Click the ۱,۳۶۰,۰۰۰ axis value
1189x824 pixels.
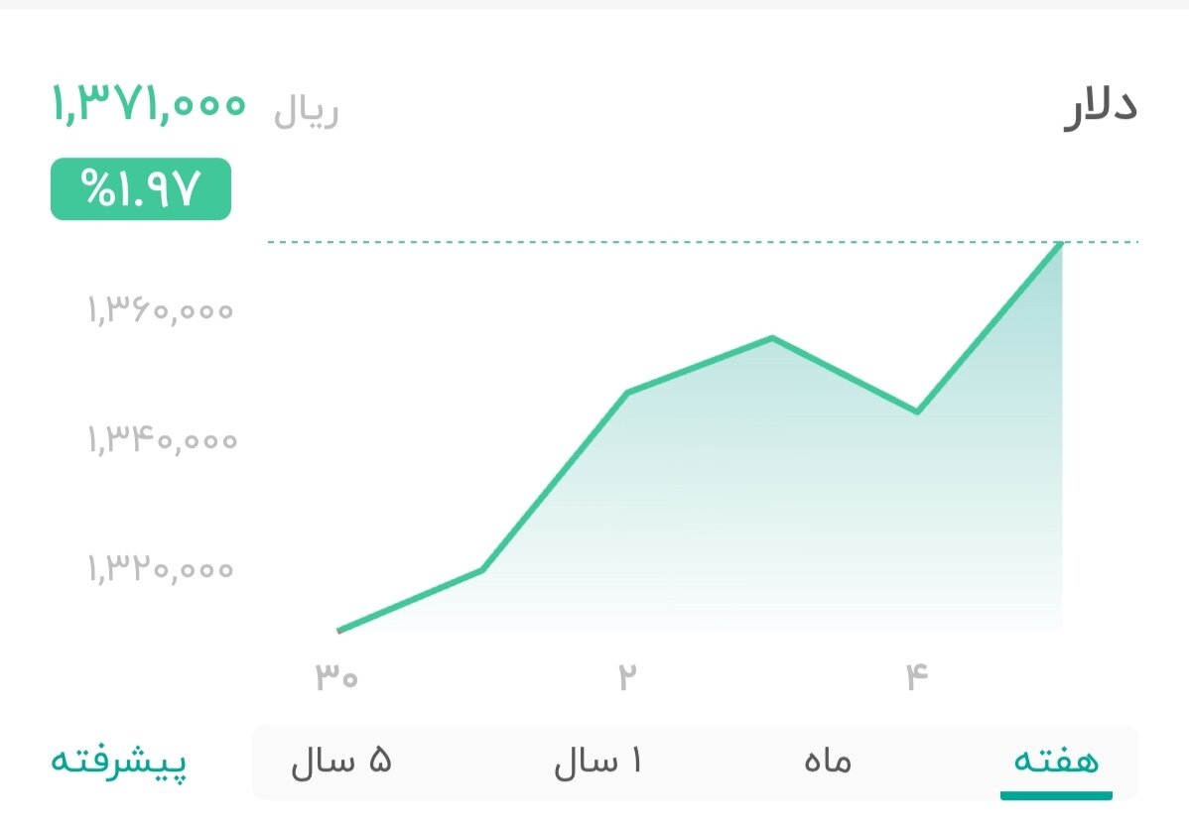click(160, 309)
